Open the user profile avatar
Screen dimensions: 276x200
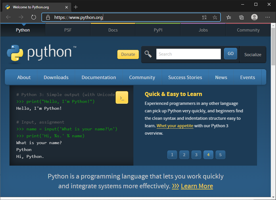coord(254,17)
